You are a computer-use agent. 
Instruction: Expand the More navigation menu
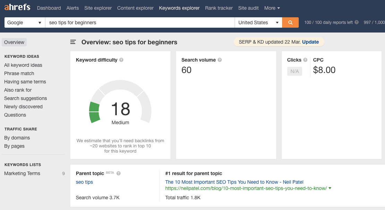point(272,8)
